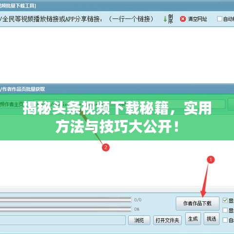234x234 pixels.
Task: Click the green 倒序 reverse-order arrow icon
Action: tap(165, 19)
